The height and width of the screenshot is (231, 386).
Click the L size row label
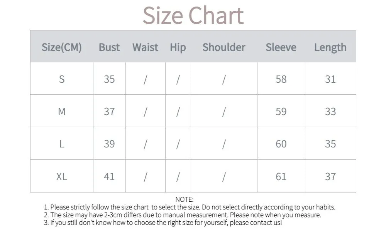click(x=62, y=144)
